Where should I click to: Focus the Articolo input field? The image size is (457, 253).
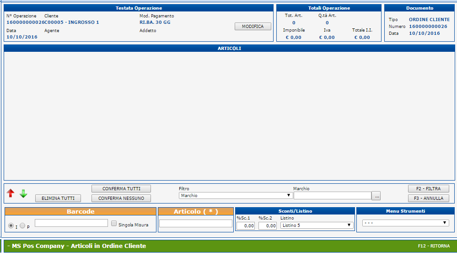(x=196, y=224)
